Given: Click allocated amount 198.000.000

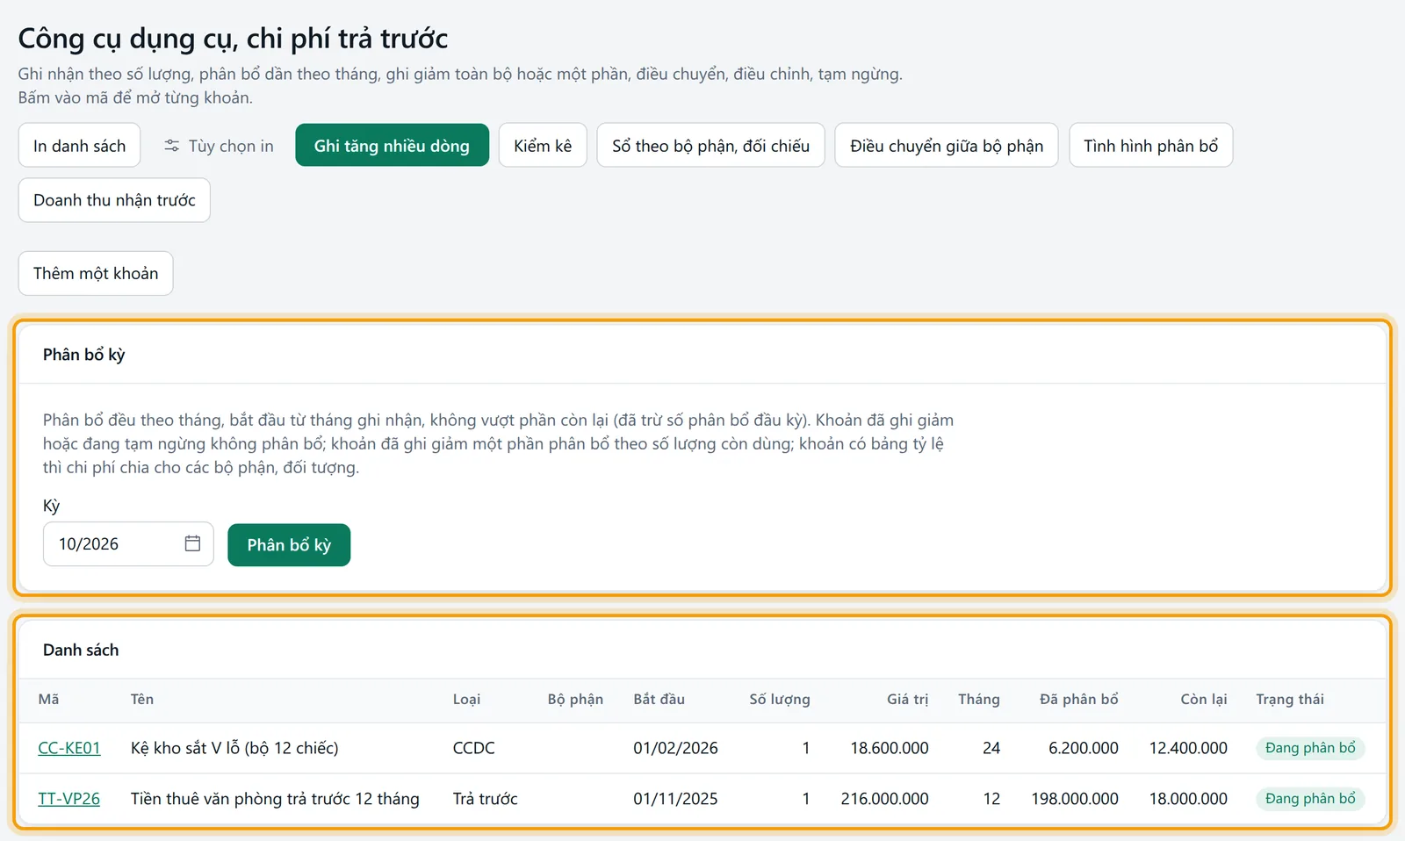Looking at the screenshot, I should (1075, 799).
